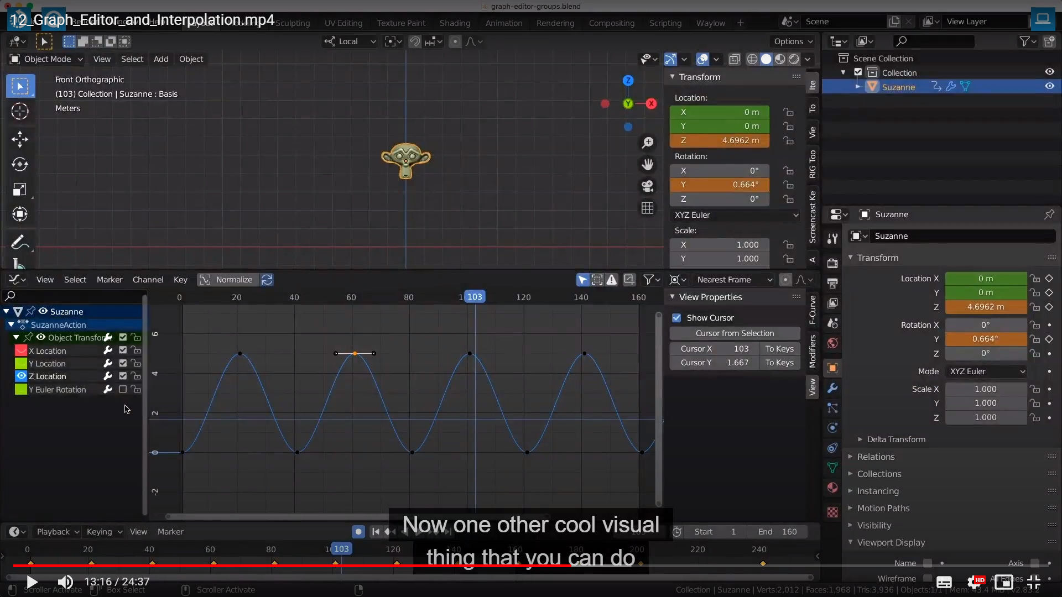Open the Nearest Frame snapping dropdown
The height and width of the screenshot is (597, 1062).
click(x=733, y=280)
